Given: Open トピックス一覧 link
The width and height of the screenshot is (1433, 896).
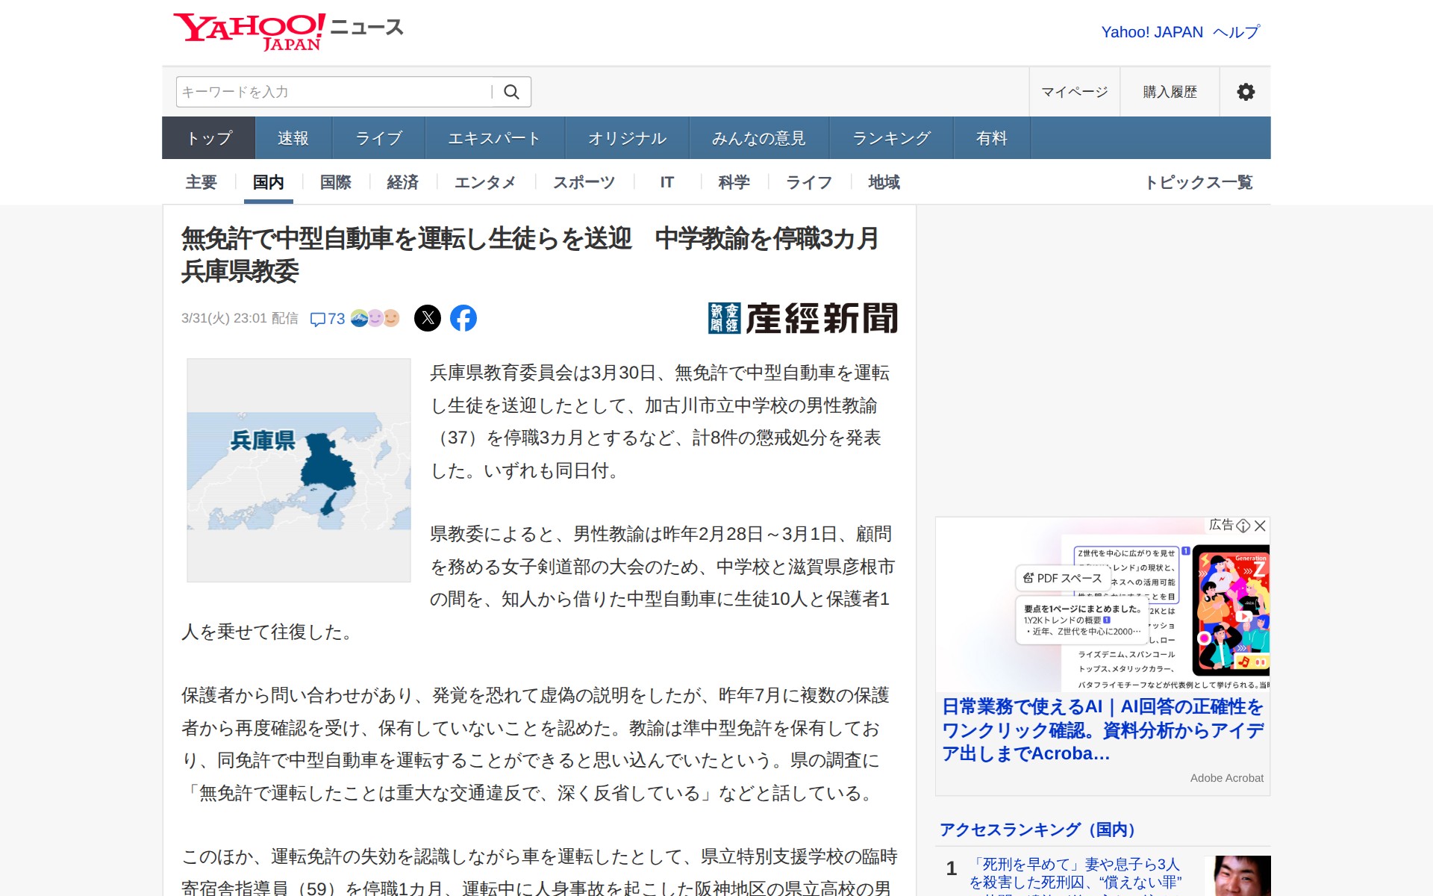Looking at the screenshot, I should pyautogui.click(x=1199, y=182).
